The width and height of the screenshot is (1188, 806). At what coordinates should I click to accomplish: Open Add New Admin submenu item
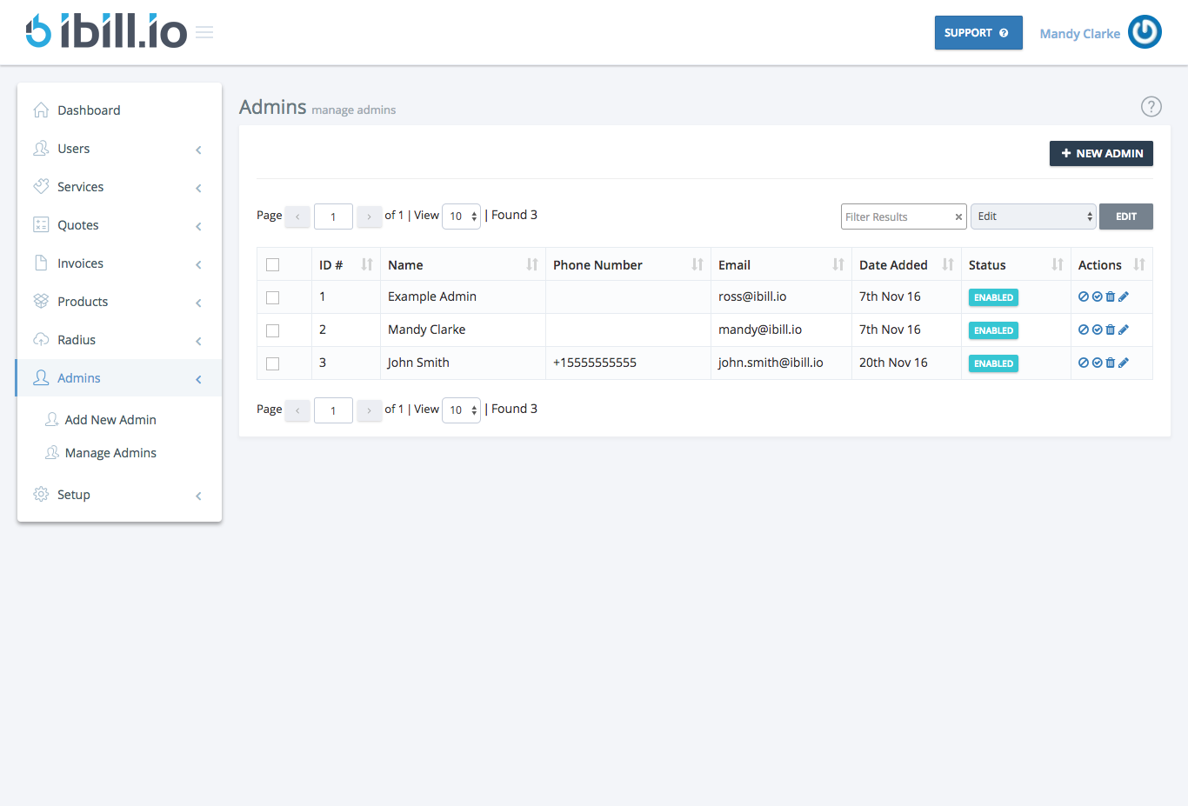110,420
